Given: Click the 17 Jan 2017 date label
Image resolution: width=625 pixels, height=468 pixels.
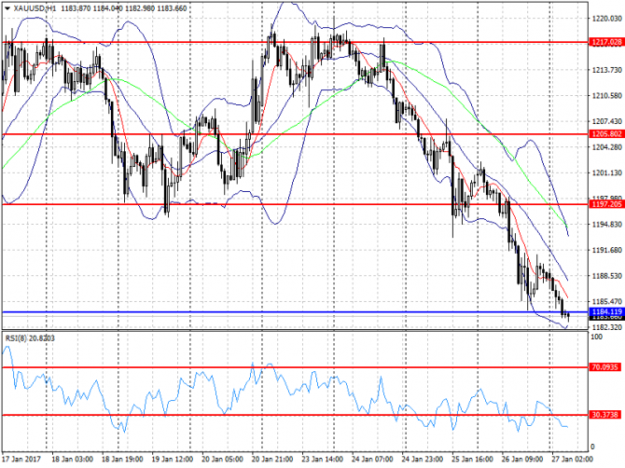Looking at the screenshot, I should click(x=22, y=460).
